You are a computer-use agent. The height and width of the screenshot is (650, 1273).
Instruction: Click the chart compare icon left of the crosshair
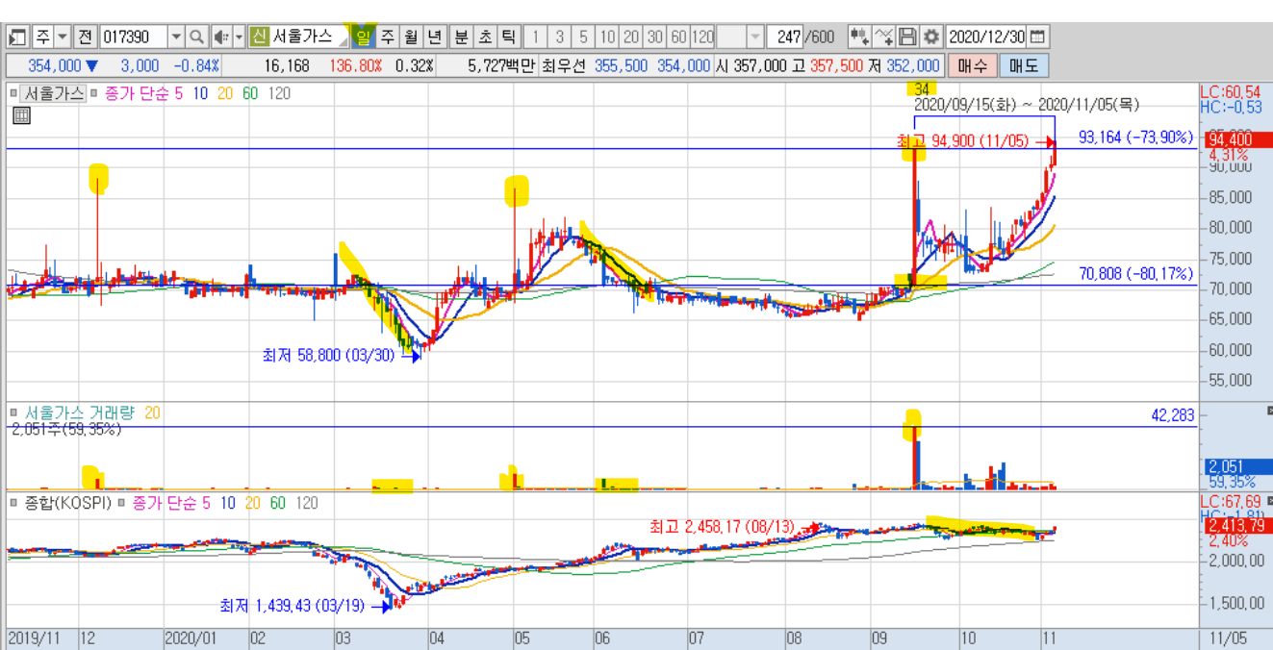tap(859, 37)
